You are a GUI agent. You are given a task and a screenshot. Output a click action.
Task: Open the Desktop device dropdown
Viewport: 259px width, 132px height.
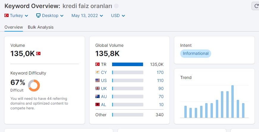[50, 15]
